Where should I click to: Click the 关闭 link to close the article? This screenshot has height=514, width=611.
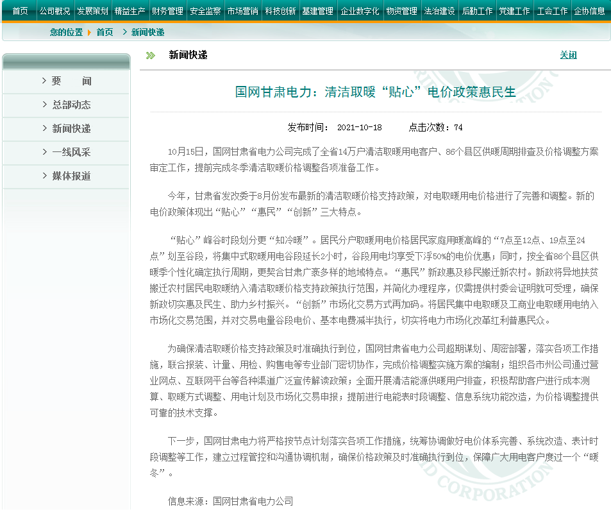point(569,55)
